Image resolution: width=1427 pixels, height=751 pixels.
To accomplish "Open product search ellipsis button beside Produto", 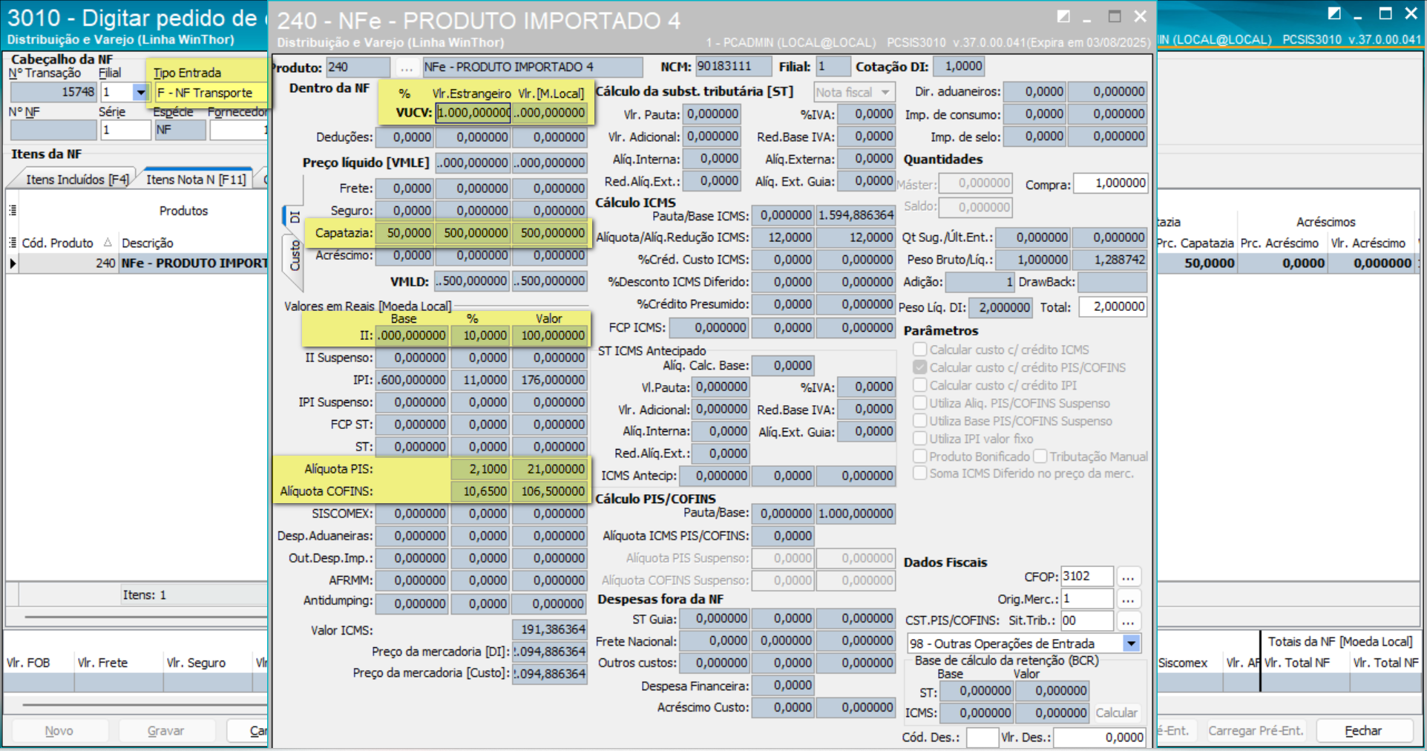I will tap(406, 68).
